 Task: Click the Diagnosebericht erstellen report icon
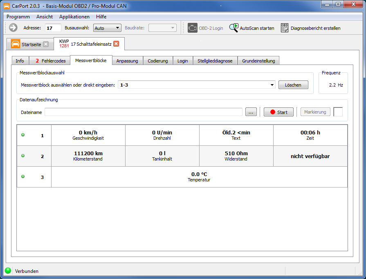tap(285, 28)
